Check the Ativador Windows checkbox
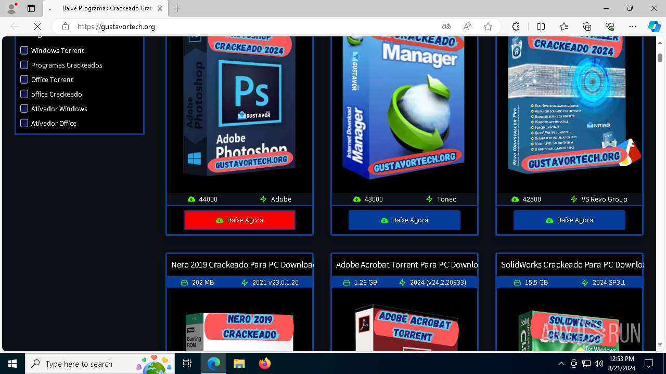The height and width of the screenshot is (374, 666). coord(24,109)
